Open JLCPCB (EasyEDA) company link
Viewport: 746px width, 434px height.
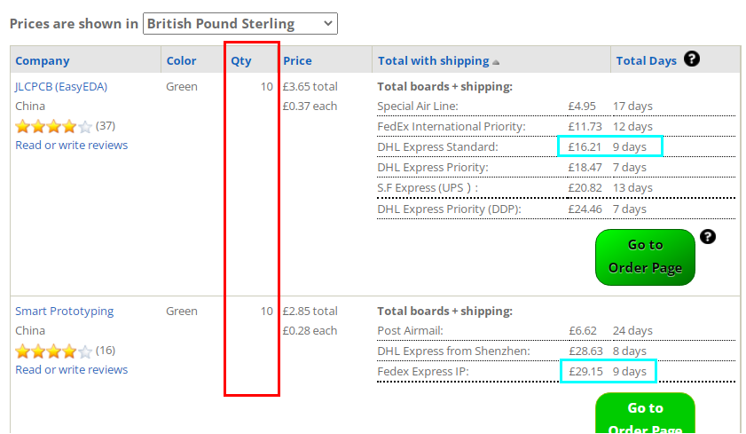point(61,87)
